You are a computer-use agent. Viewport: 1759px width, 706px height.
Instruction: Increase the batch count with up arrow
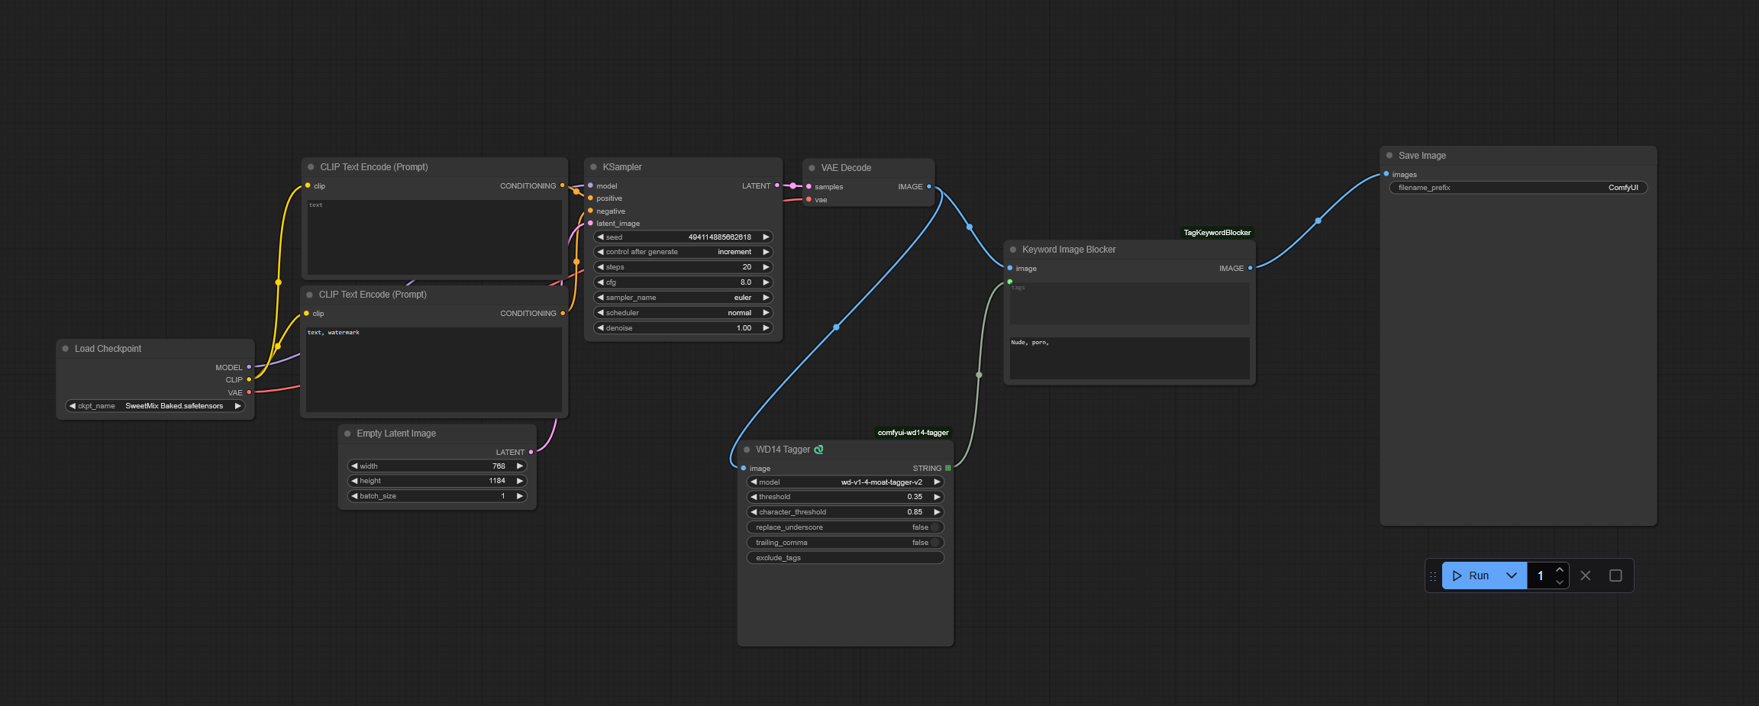point(1560,569)
